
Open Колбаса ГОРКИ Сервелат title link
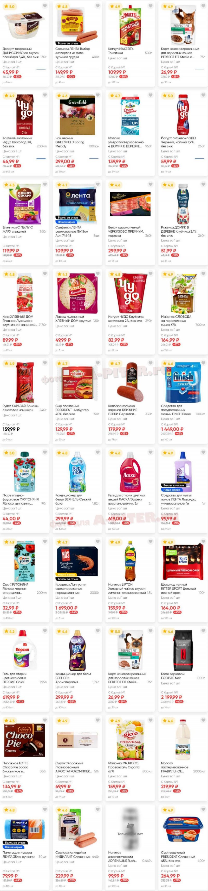coord(123,410)
